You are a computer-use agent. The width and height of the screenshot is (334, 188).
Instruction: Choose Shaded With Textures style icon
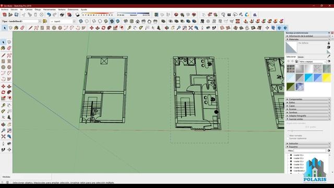pyautogui.click(x=112, y=21)
